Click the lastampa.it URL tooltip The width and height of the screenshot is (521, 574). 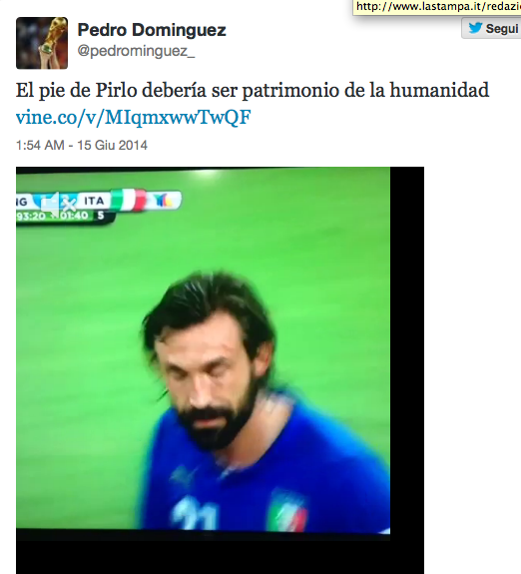coord(437,7)
